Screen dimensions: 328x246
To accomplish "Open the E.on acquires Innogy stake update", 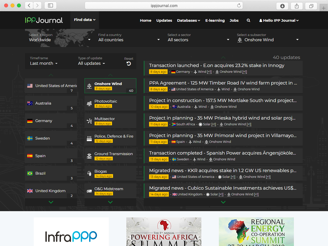I will pyautogui.click(x=217, y=65).
